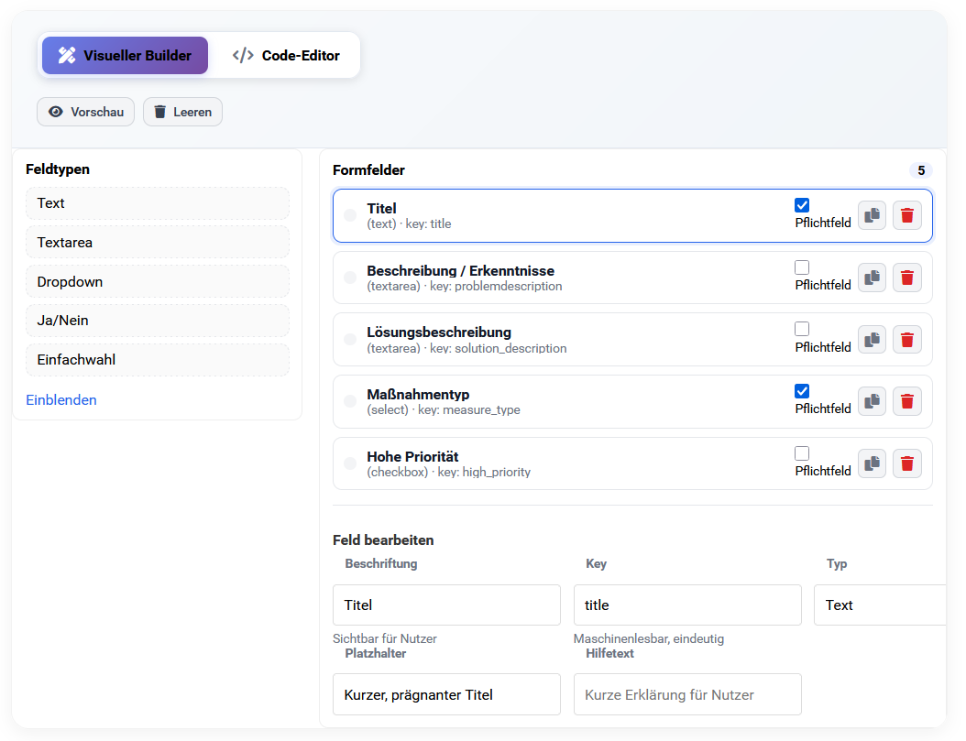Delete the Titel field via trash icon
The height and width of the screenshot is (741, 966).
click(906, 214)
